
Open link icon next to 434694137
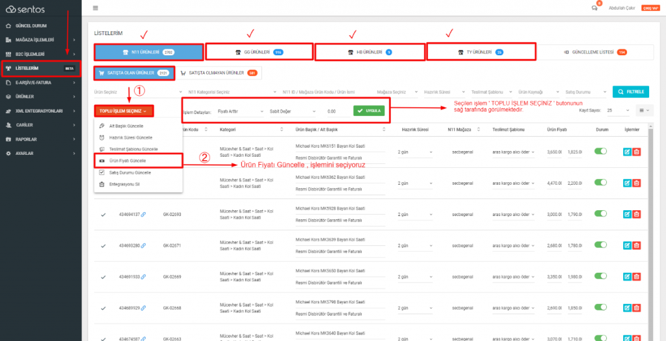coord(143,214)
